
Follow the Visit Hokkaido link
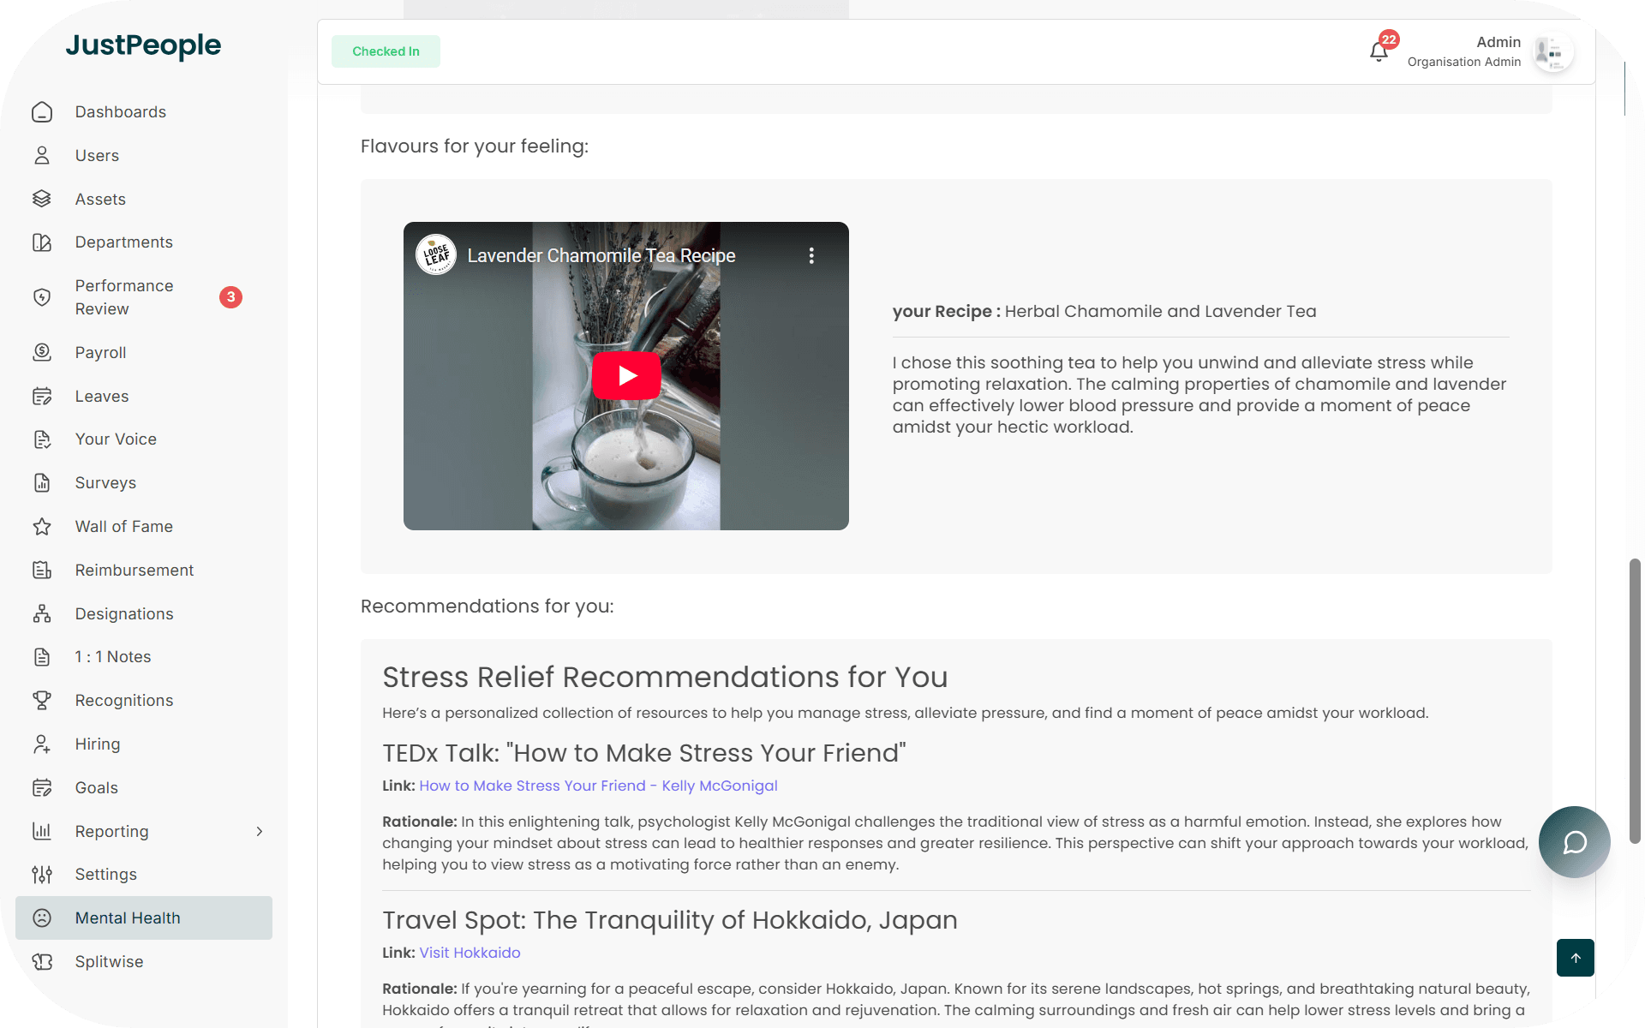[x=470, y=953]
